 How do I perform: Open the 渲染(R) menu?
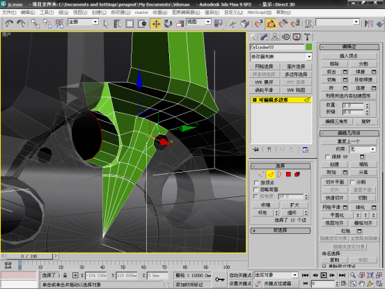click(212, 13)
